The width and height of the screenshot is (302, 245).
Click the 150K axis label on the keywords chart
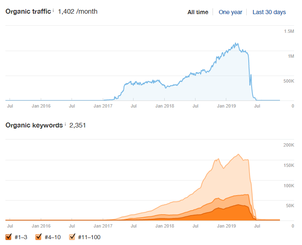point(289,165)
